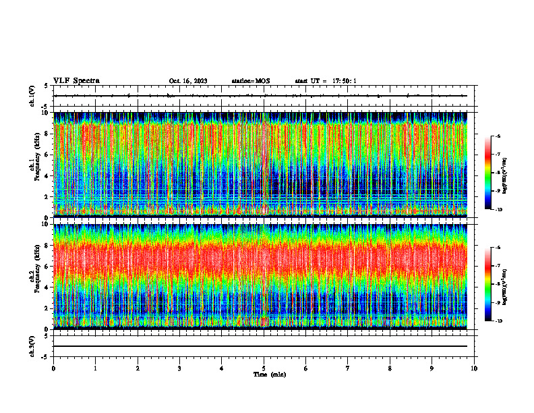This screenshot has width=534, height=413.
Task: Click inside the ch.1 spectrogram panel
Action: (260, 165)
